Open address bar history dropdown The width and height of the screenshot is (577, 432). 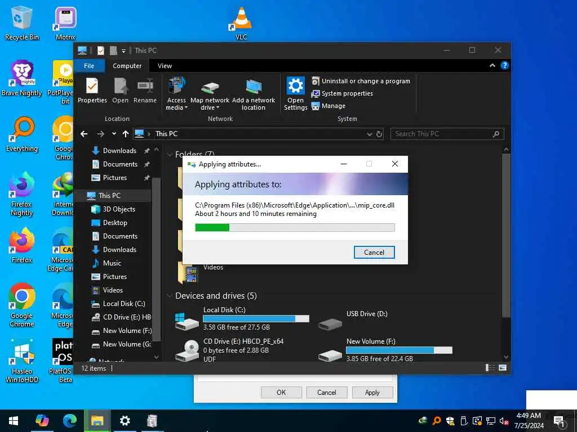click(369, 134)
